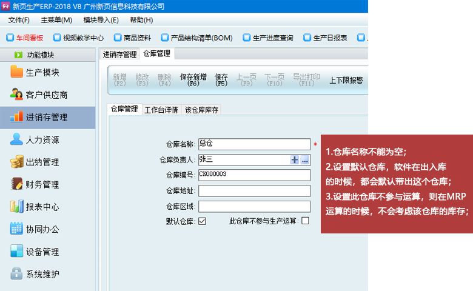The width and height of the screenshot is (473, 291).
Task: Open the 客户供应商 sidebar module
Action: pos(46,95)
